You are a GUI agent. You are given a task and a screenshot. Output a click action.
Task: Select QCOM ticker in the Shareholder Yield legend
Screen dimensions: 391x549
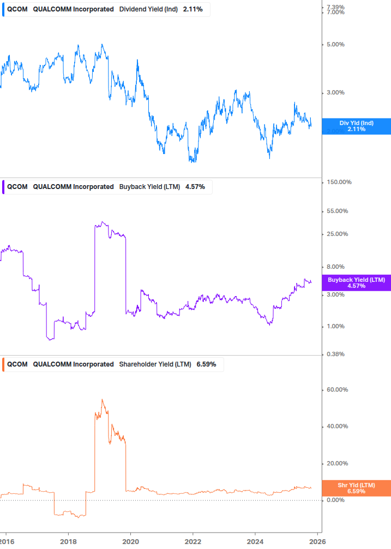click(17, 364)
